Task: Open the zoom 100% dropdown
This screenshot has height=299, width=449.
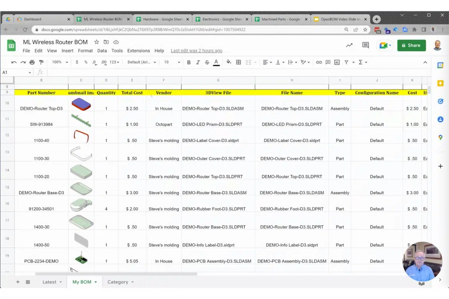Action: (x=60, y=62)
